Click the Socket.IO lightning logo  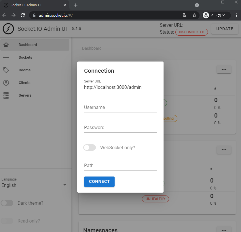point(8,29)
